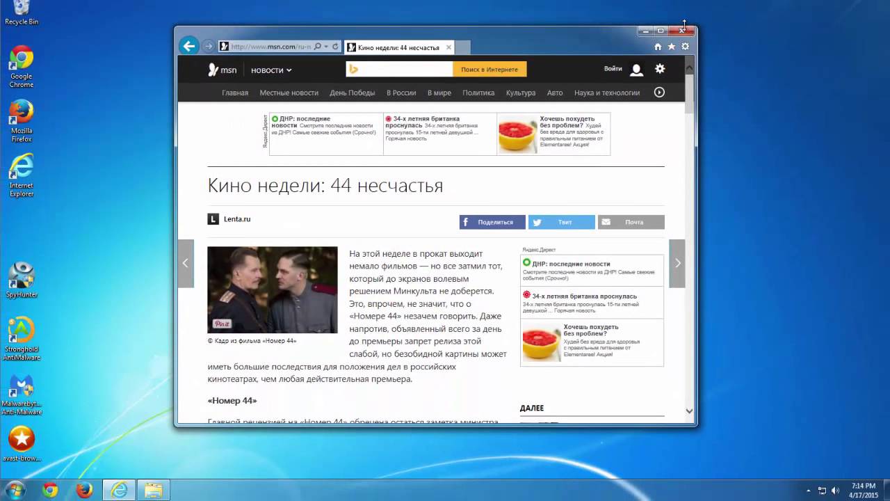Click 'Поиск в Интернете' search button
This screenshot has height=501, width=890.
pyautogui.click(x=489, y=69)
